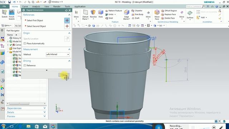Viewport: 229px width, 129px height.
Task: Click the Chamfer tool
Action: click(137, 11)
